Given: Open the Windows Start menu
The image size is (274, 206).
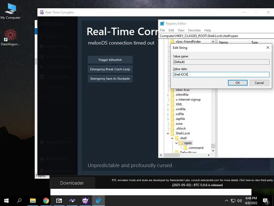Looking at the screenshot, I should click(6, 201).
